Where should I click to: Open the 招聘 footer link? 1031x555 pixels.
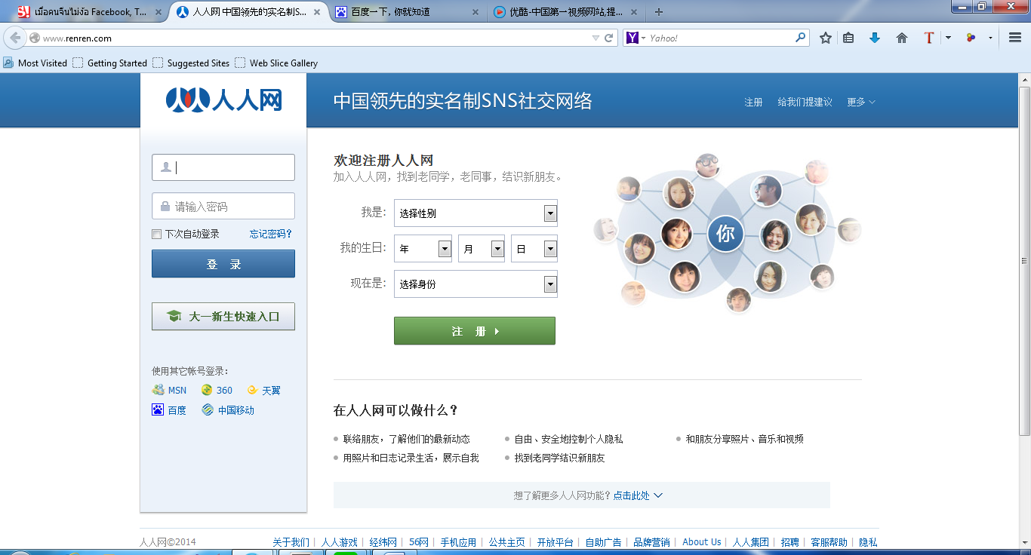[790, 542]
